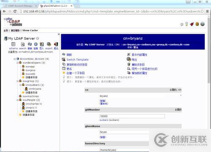Collapse the ou=People tree node
The width and height of the screenshot is (211, 152).
[x=17, y=100]
